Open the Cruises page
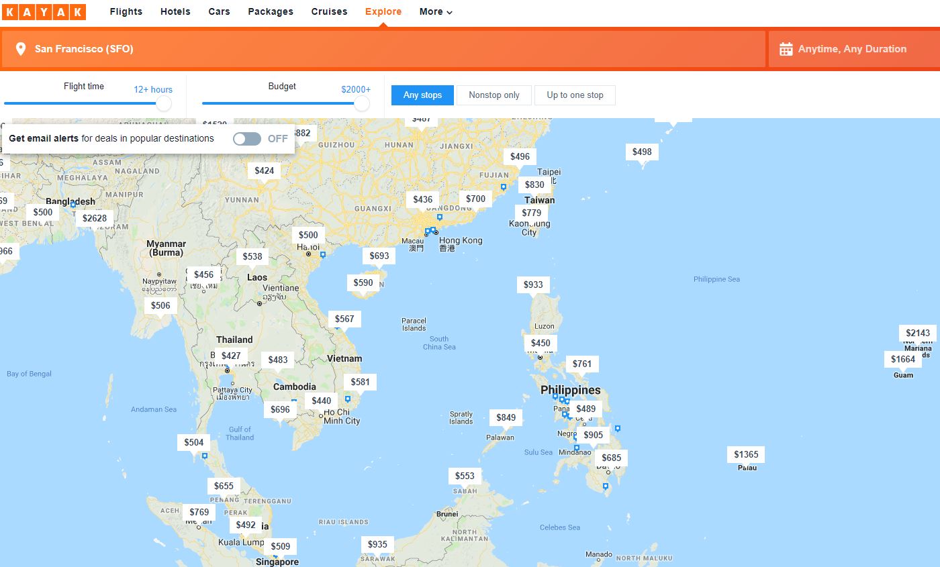 click(x=329, y=11)
